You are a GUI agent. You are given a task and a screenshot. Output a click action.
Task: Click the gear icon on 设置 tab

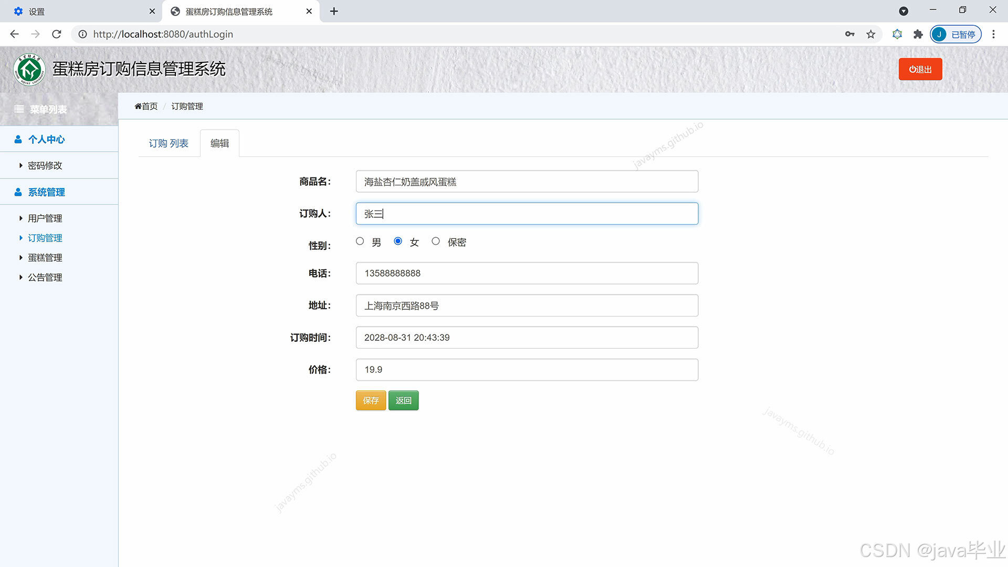point(18,11)
